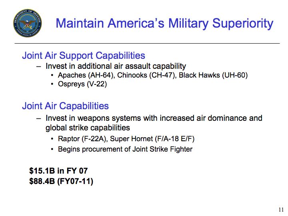Screen dimensions: 288x216
Task: Click the 'Black Hawks (UH-60)' text
Action: click(213, 75)
